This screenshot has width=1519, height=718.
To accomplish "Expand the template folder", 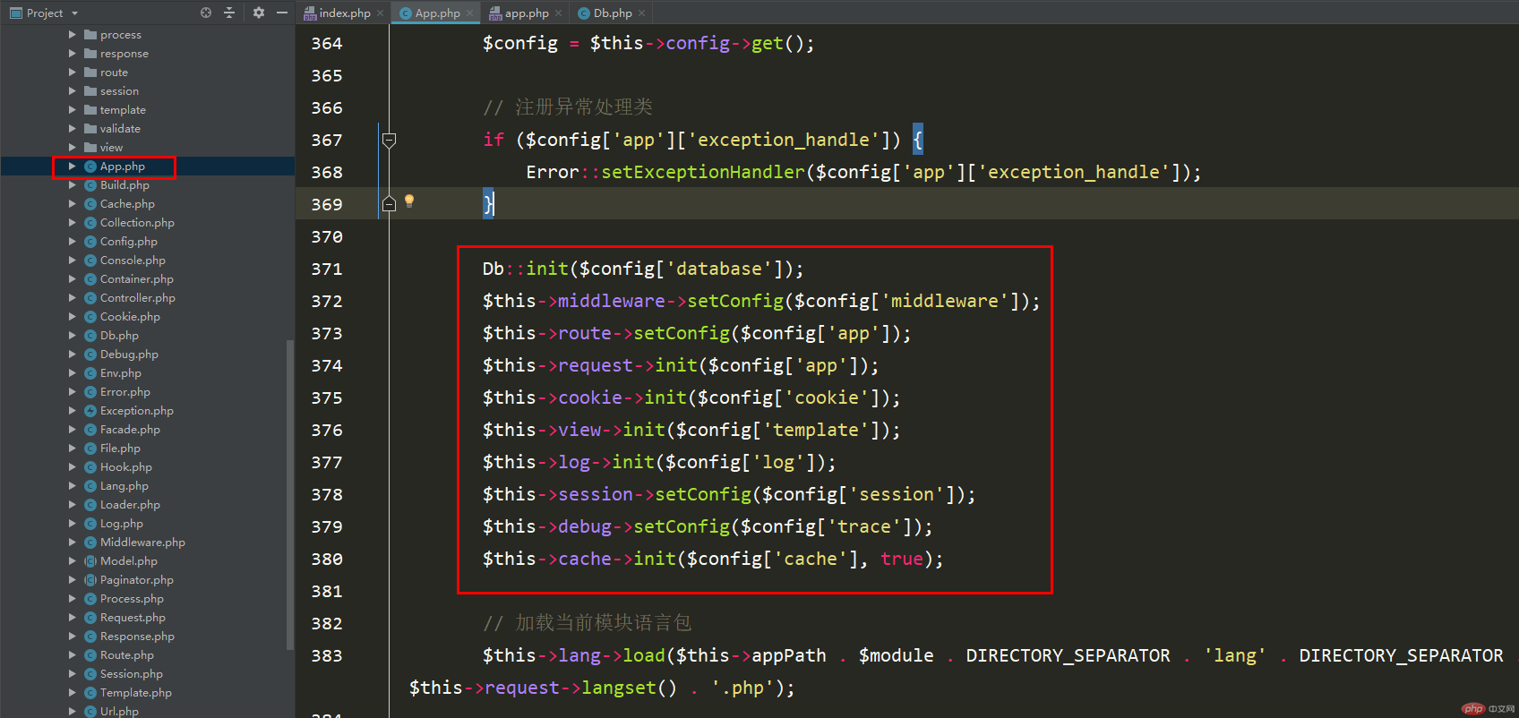I will pos(73,110).
